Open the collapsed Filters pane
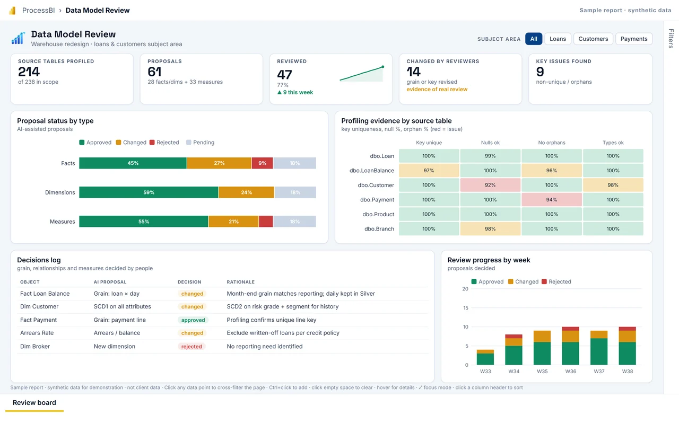This screenshot has height=424, width=679. point(671,38)
